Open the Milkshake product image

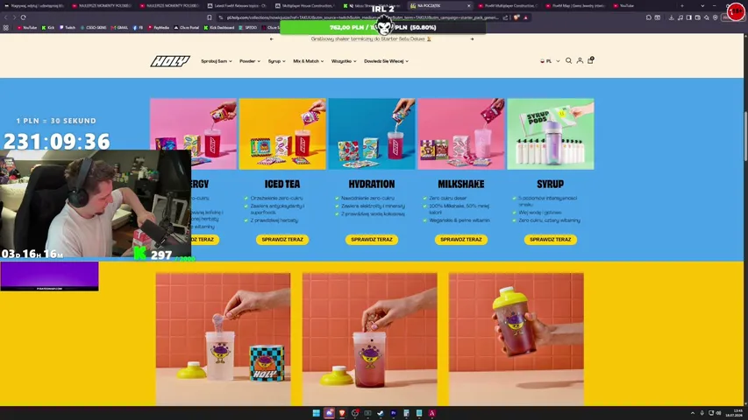coord(461,134)
